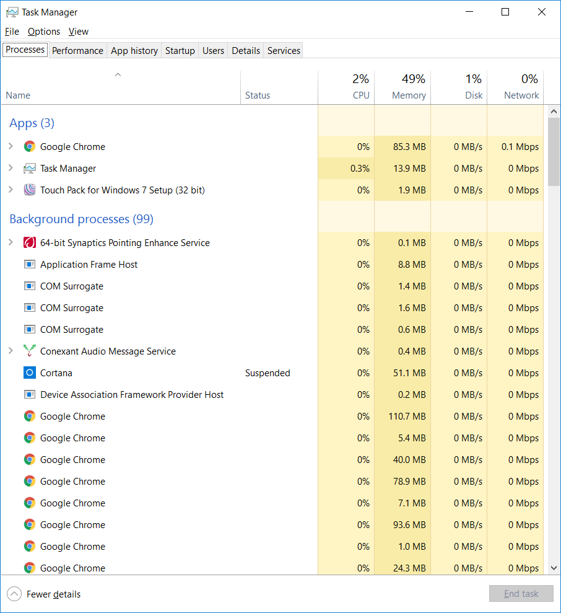Click the 13.9 MB memory value

pyautogui.click(x=409, y=169)
